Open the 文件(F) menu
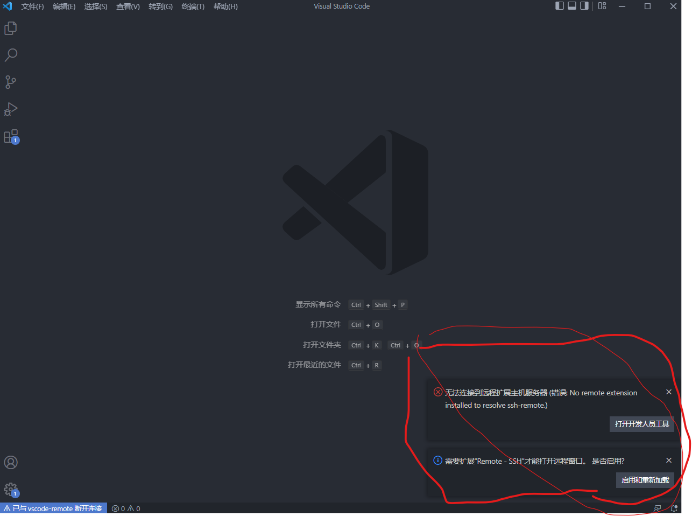Screen dimensions: 692x516 click(x=33, y=6)
